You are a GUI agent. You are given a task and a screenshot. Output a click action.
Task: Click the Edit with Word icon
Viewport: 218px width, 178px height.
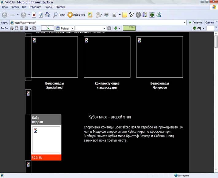pyautogui.click(x=114, y=15)
